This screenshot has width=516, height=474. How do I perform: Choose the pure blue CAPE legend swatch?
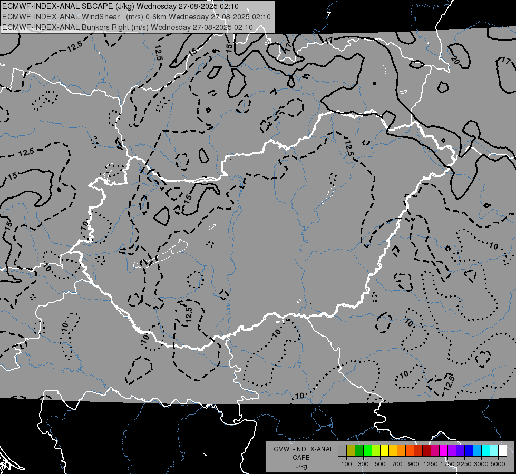coord(469,451)
